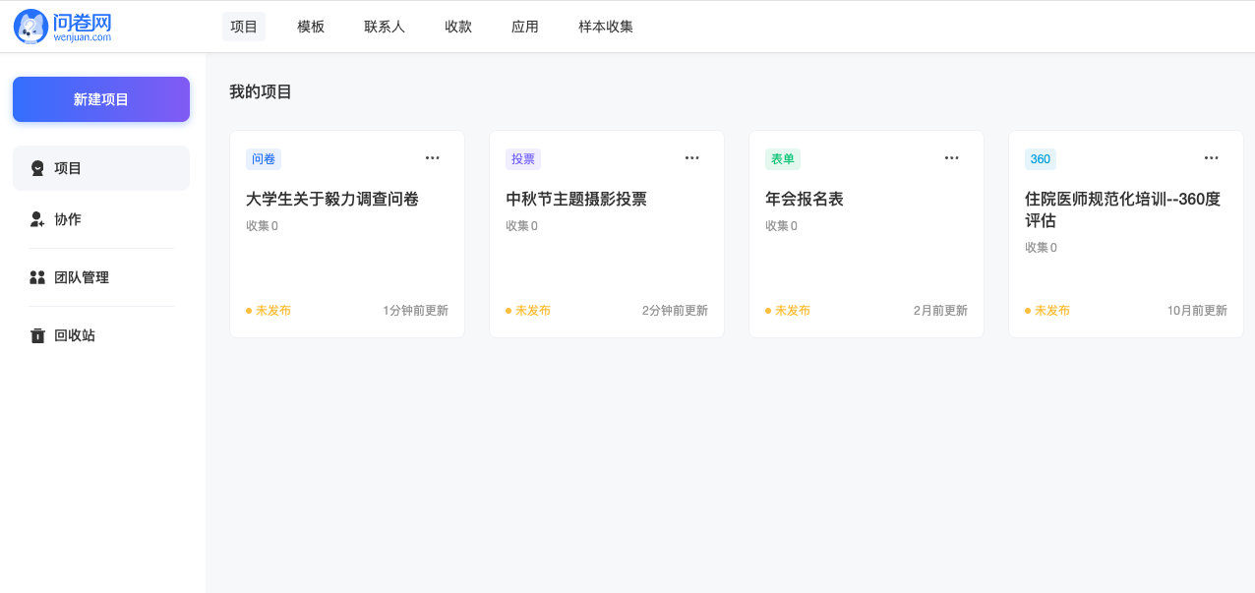Open the 中秋节主题摄影投票 project
This screenshot has height=593, width=1255.
coord(576,199)
